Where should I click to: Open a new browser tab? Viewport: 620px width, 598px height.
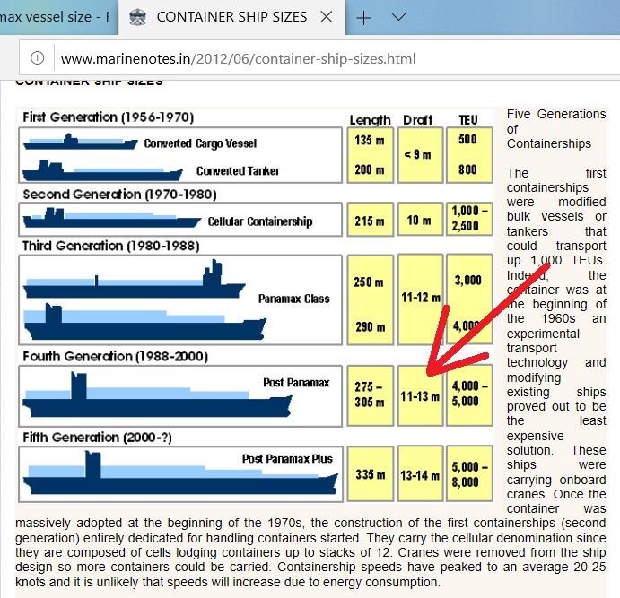(363, 18)
